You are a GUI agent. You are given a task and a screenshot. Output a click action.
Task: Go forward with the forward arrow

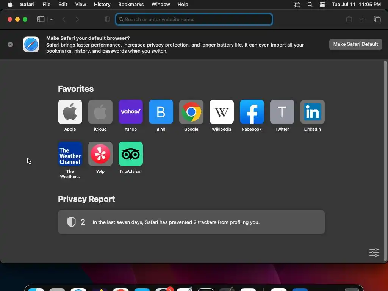[x=77, y=19]
